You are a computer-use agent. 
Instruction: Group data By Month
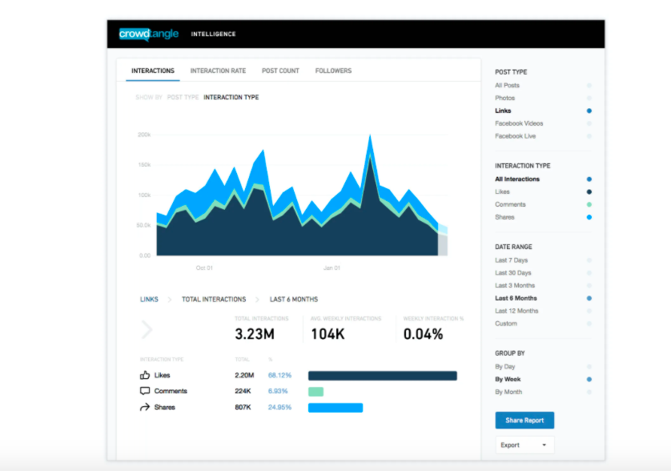[508, 392]
